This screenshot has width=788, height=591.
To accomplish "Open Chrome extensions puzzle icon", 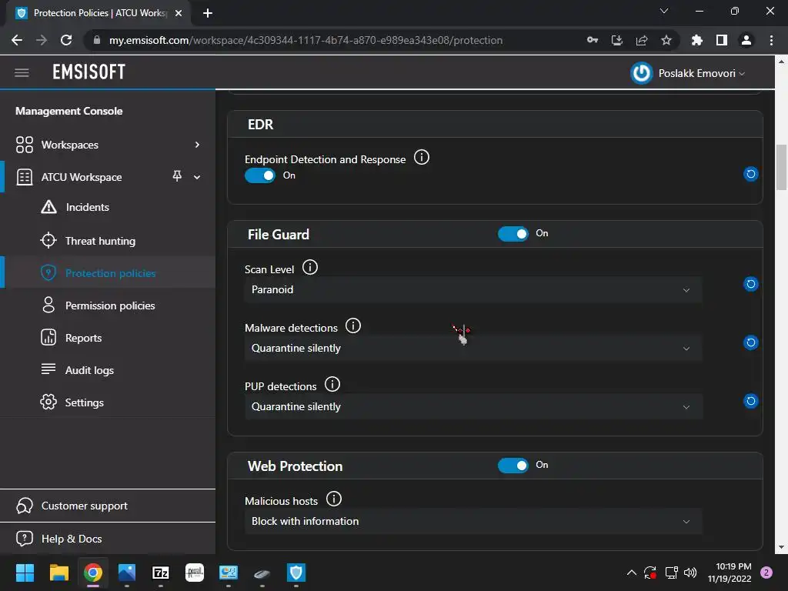I will click(x=696, y=40).
